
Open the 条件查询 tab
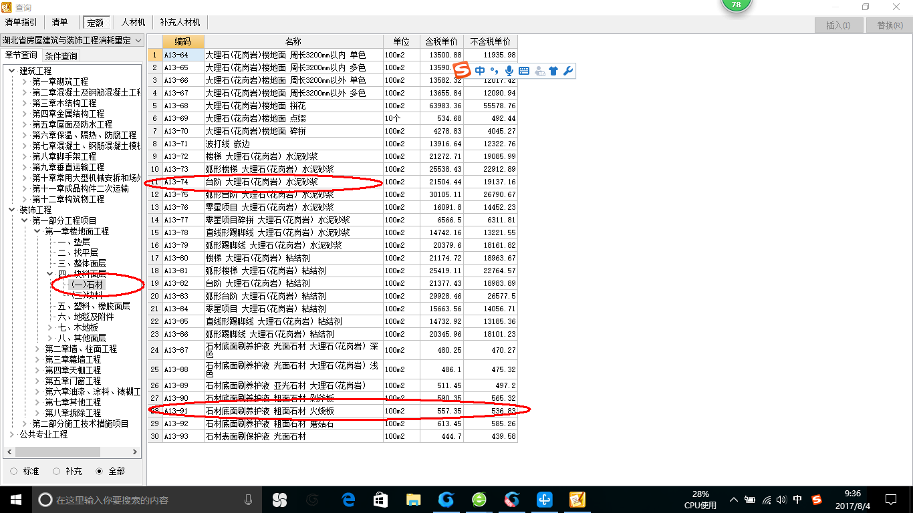coord(61,56)
